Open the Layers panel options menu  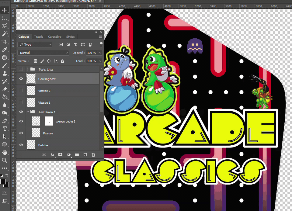(x=100, y=37)
